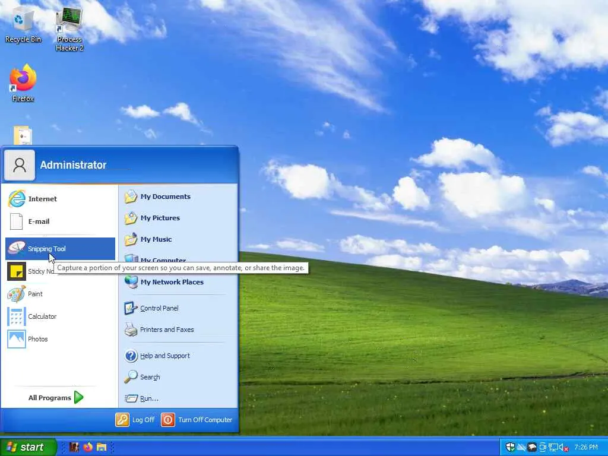Open My Documents folder
Screen dimensions: 608x456
pos(178,197)
